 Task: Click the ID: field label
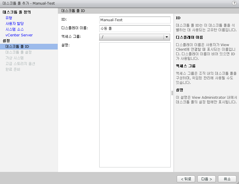[x=64, y=19]
